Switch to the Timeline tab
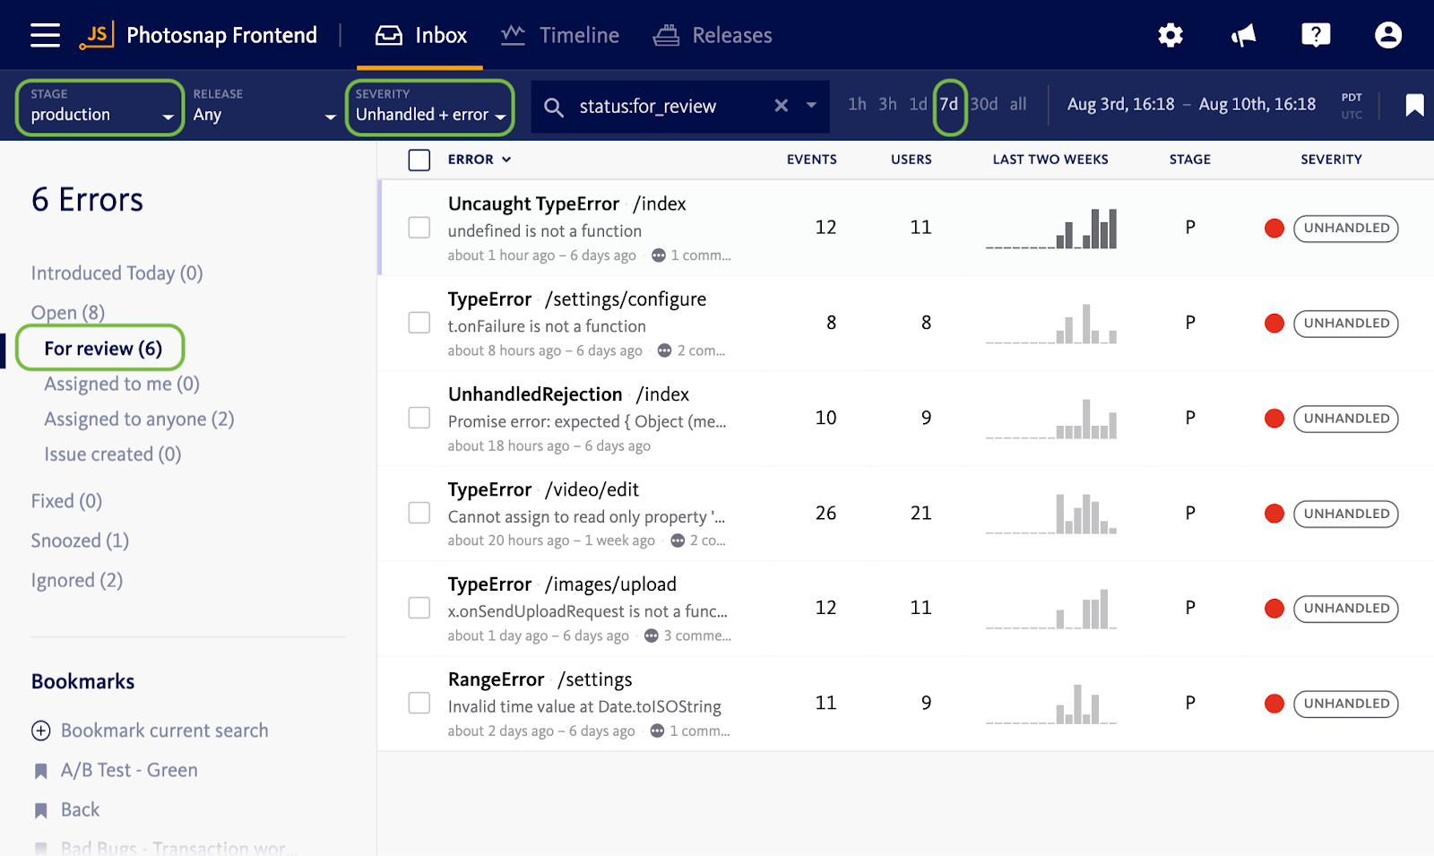 (x=560, y=35)
